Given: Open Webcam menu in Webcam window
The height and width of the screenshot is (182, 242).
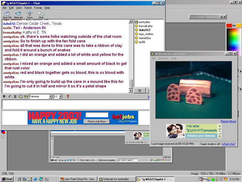Looking at the screenshot, I should [163, 58].
